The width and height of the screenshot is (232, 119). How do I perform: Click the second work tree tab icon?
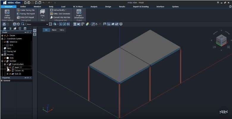click(x=10, y=29)
